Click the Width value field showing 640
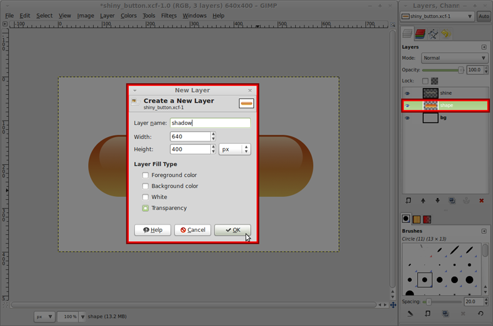Screen dimensions: 493x326 click(x=190, y=137)
